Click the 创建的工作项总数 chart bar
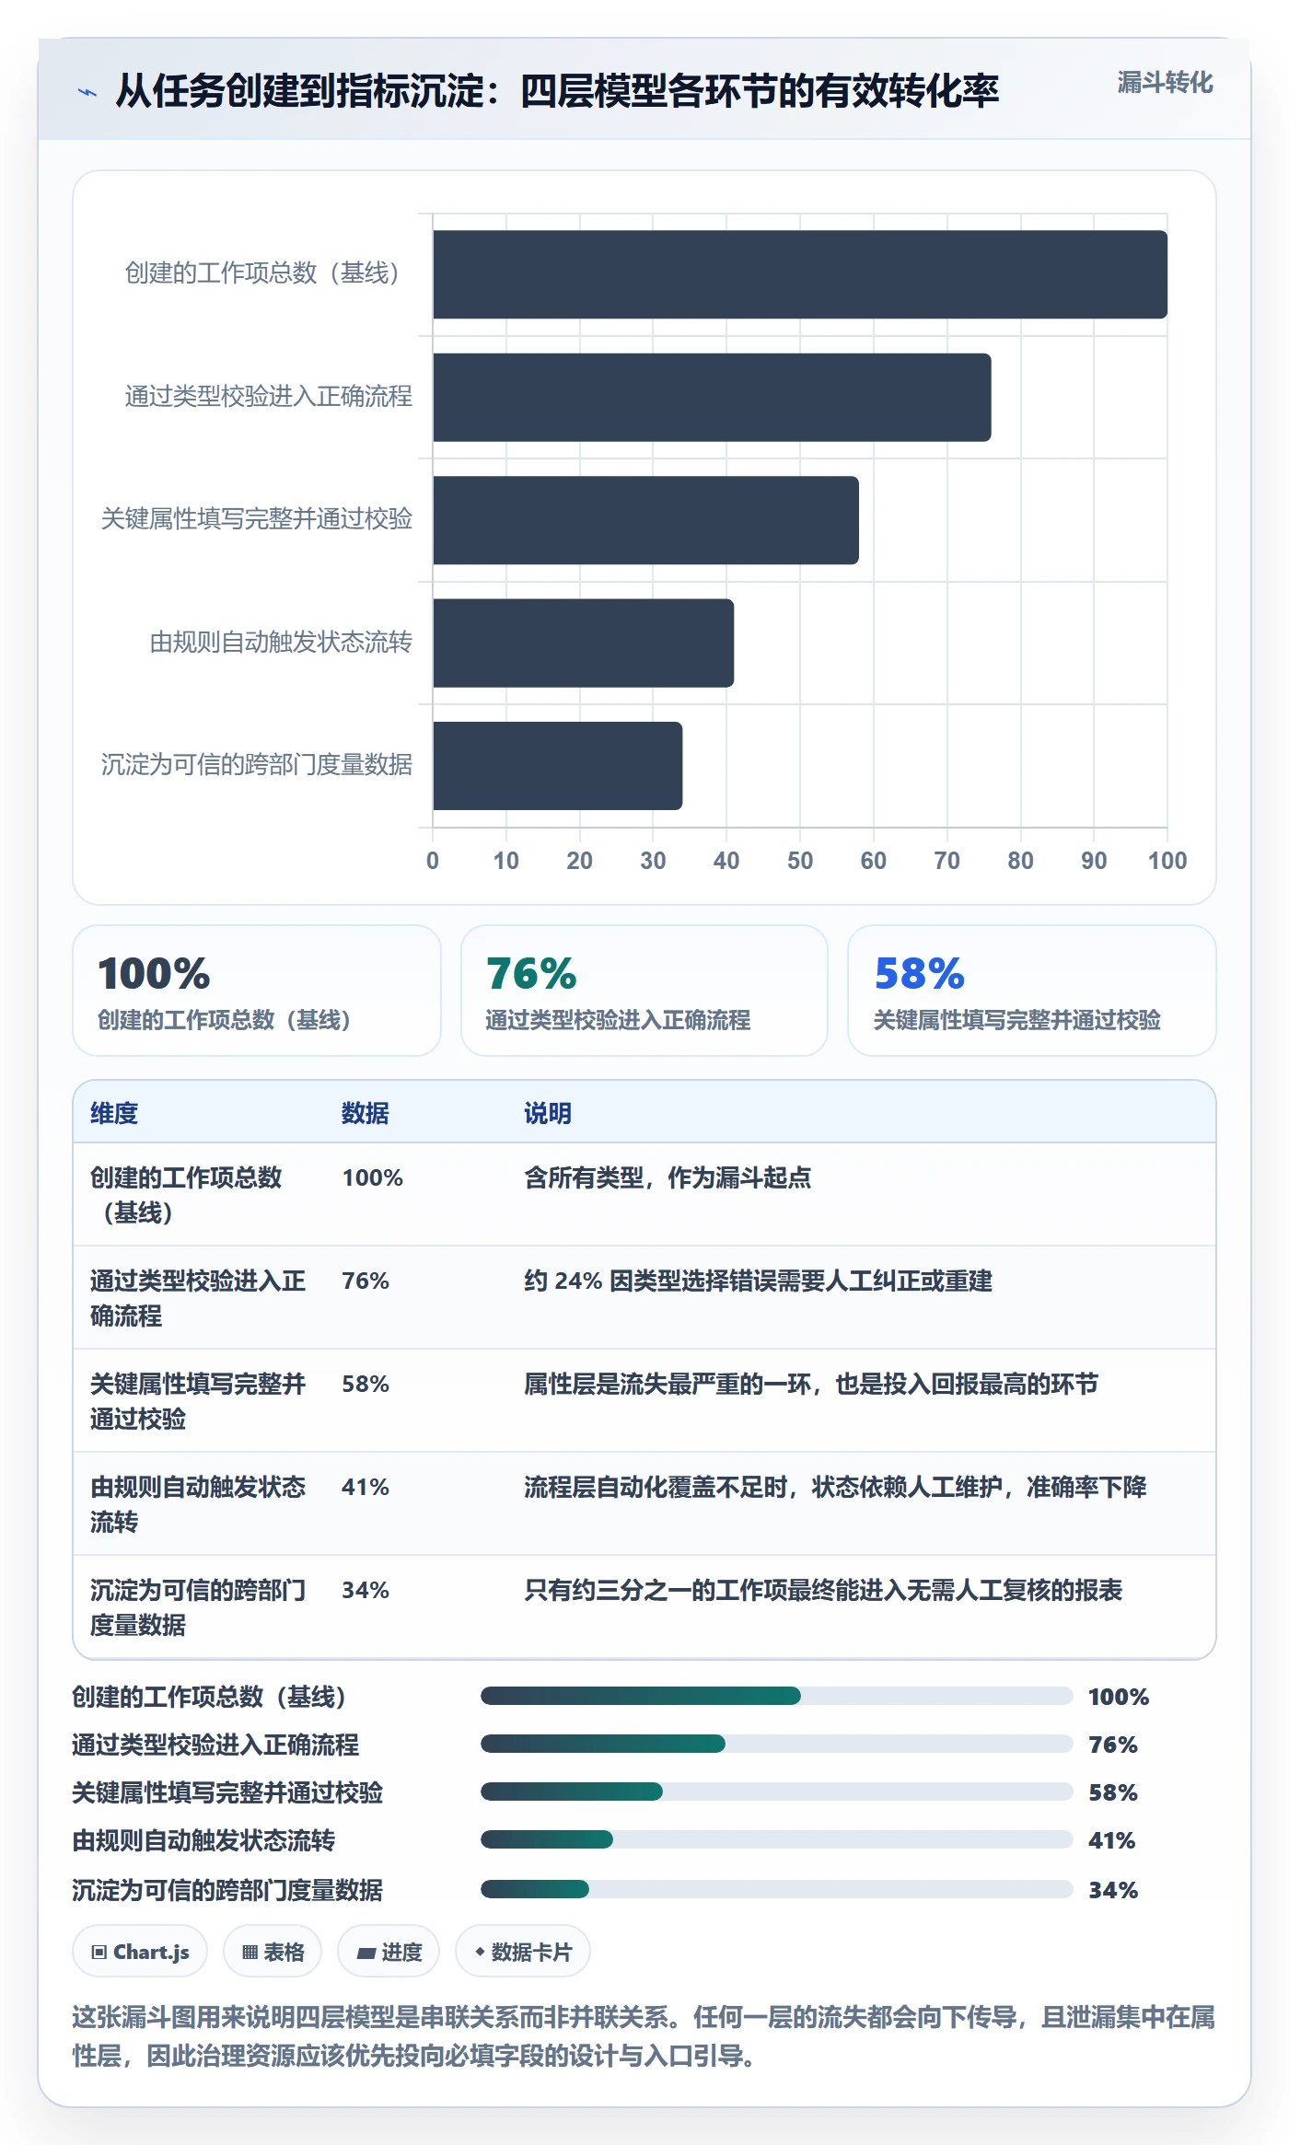 [800, 274]
